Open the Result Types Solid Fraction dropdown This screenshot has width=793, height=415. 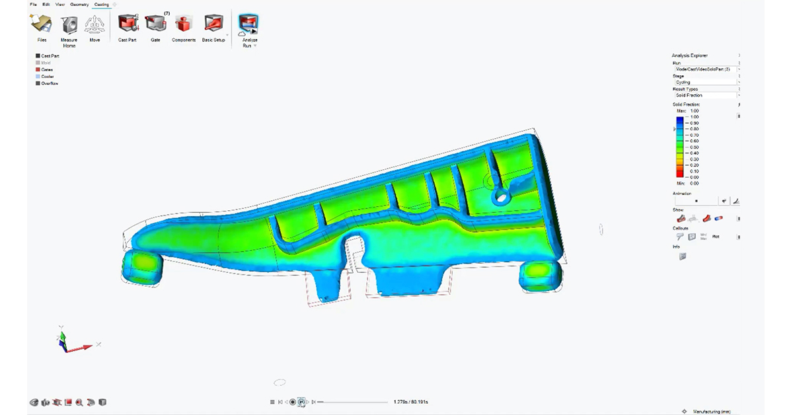(x=706, y=95)
